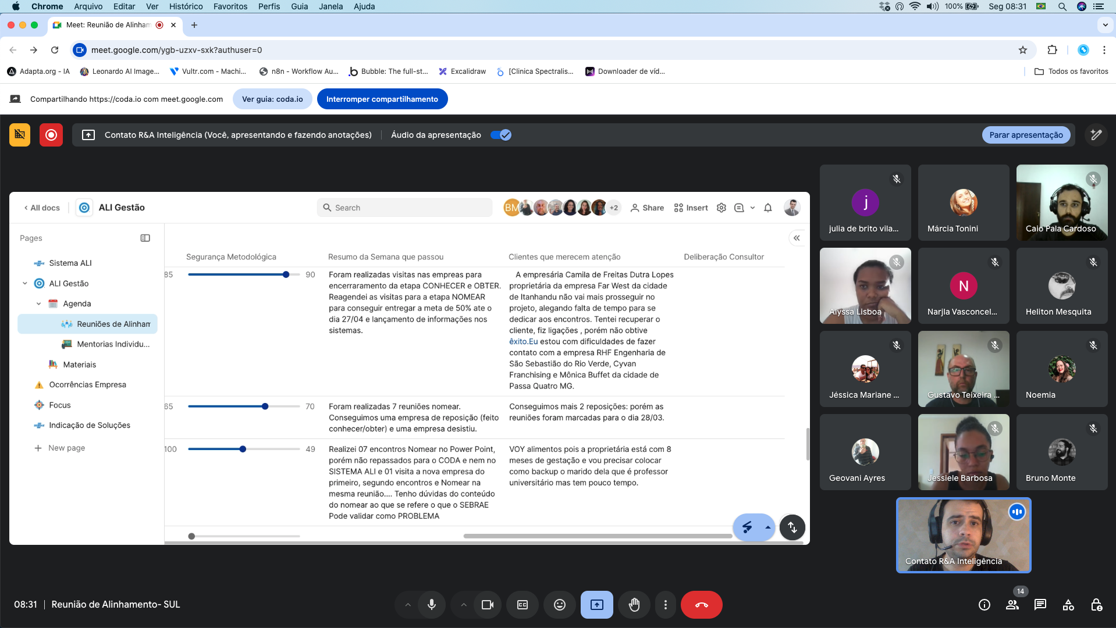The width and height of the screenshot is (1116, 628).
Task: Click the pen annotation tool icon
Action: [1096, 135]
